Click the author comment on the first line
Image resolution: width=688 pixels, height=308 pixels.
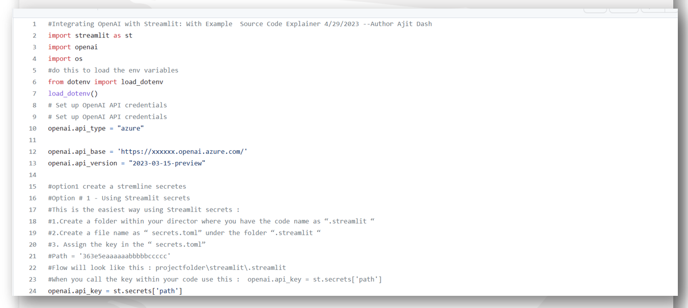pos(240,24)
